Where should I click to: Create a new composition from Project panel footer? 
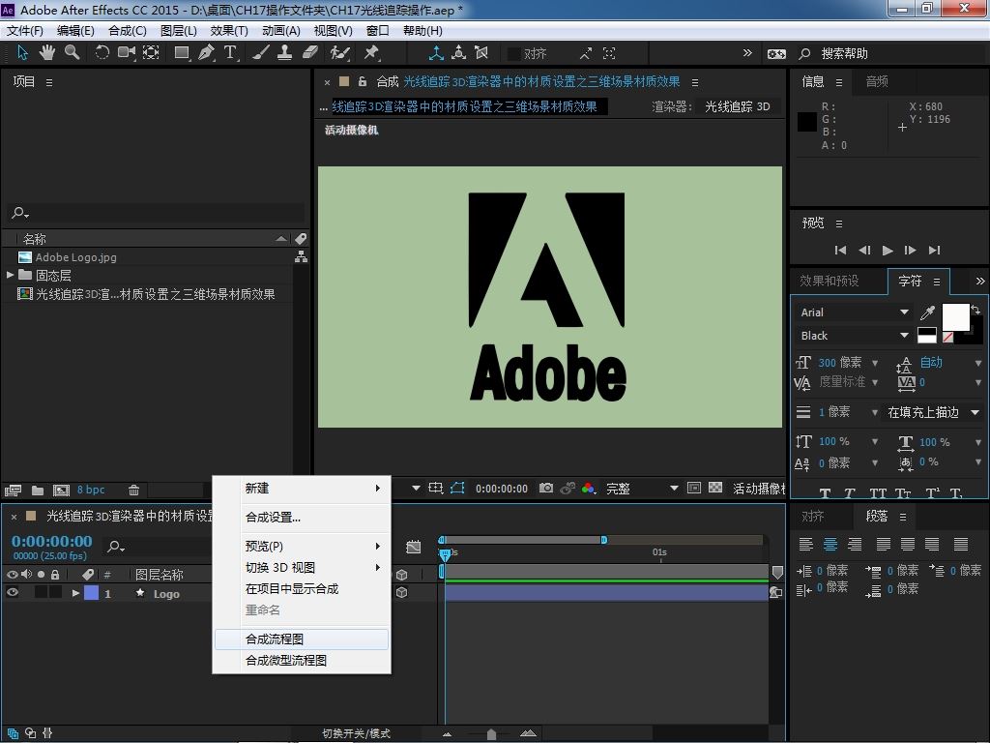(x=61, y=490)
